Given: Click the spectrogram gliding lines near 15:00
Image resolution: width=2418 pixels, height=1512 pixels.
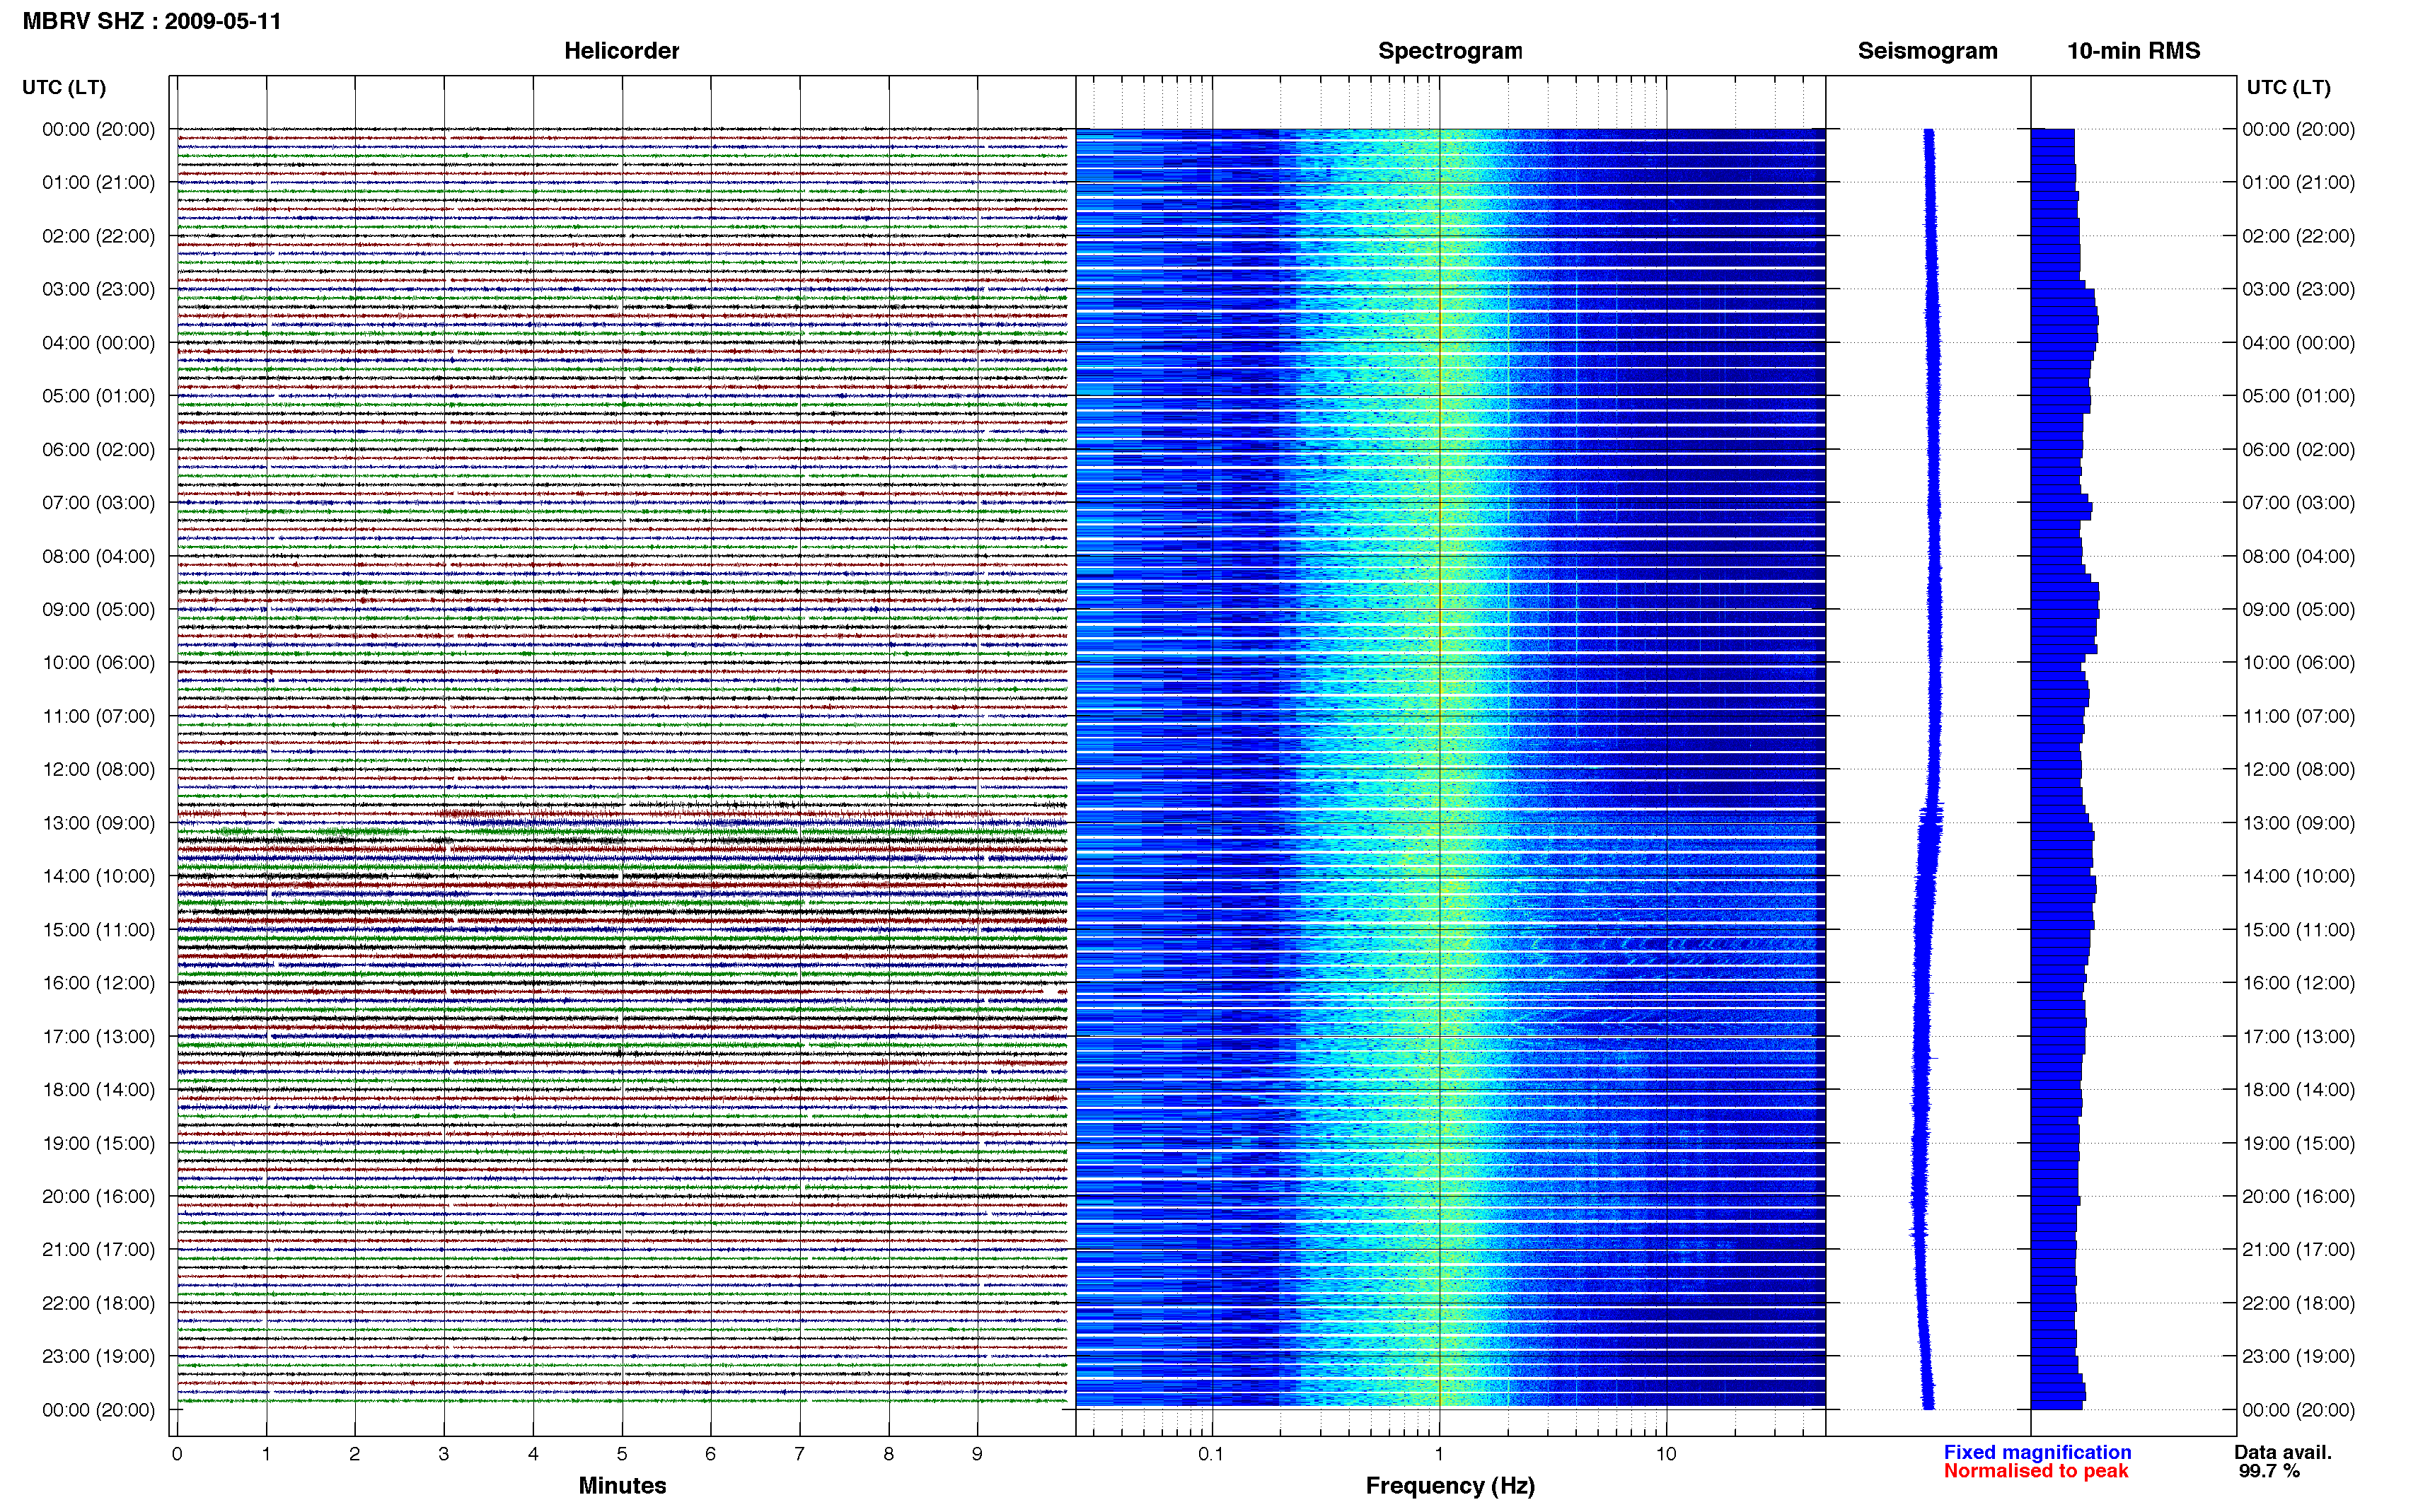Looking at the screenshot, I should (x=1670, y=944).
